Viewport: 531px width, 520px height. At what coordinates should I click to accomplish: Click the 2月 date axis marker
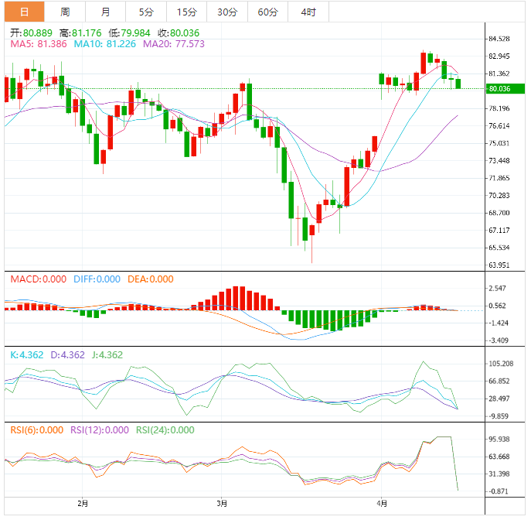83,504
